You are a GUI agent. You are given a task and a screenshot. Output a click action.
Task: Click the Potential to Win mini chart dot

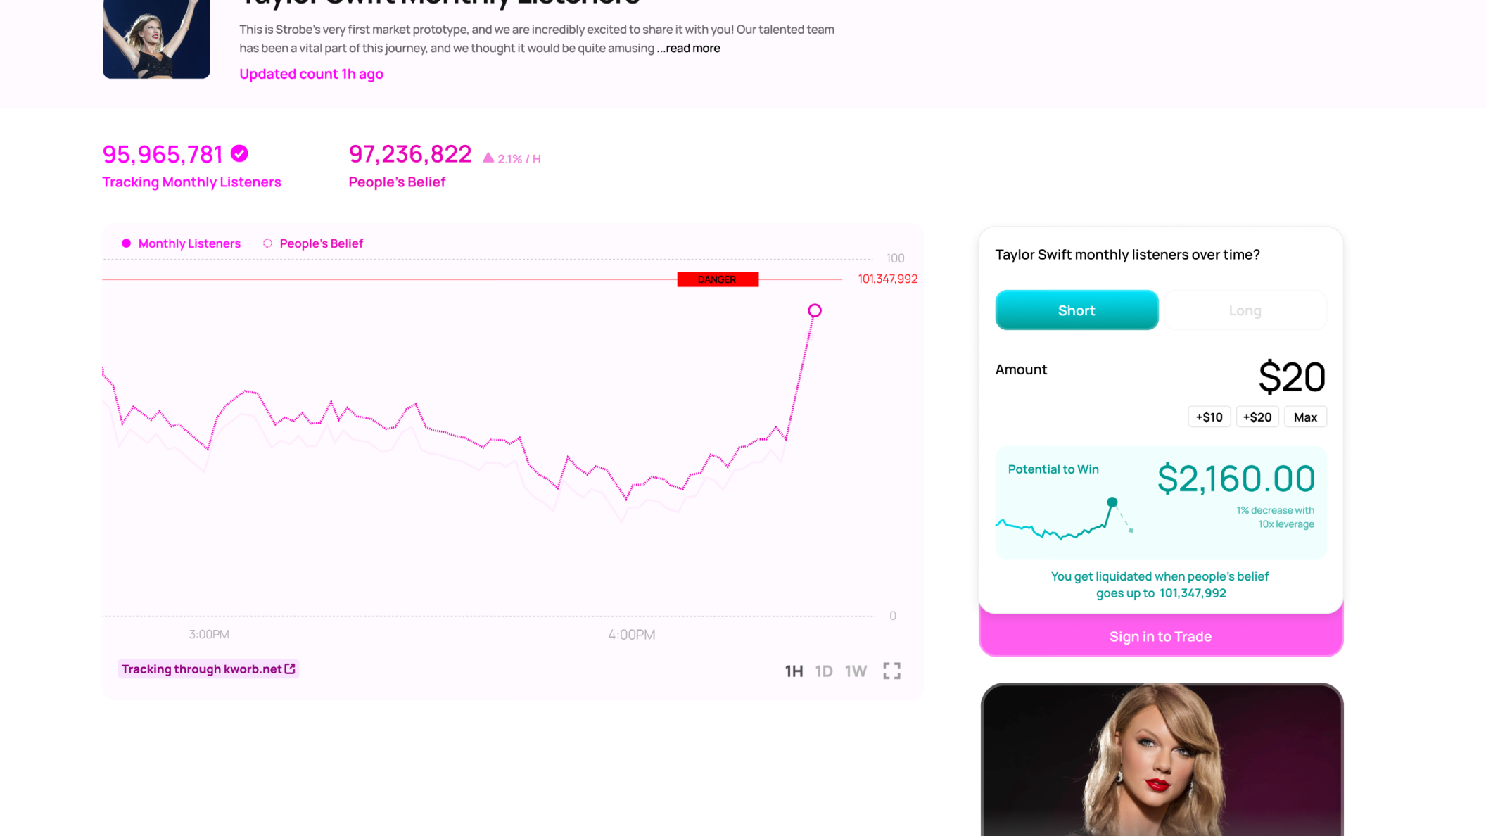pos(1112,502)
